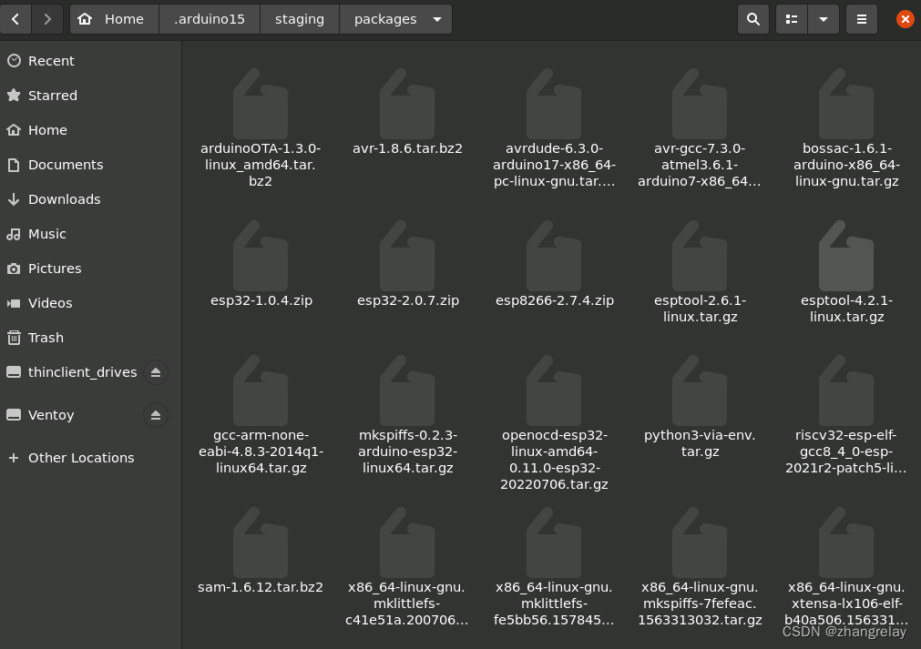Select mklittlefs-c41e51a archive icon
The height and width of the screenshot is (649, 921).
point(407,543)
